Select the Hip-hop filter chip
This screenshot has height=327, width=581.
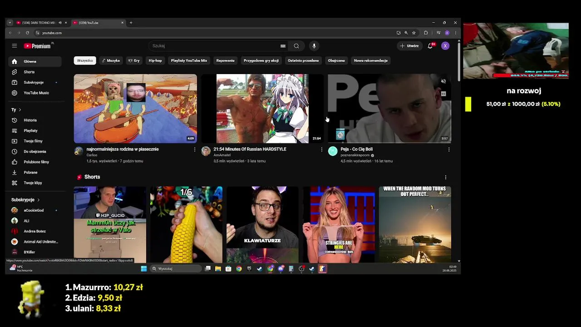(x=155, y=60)
